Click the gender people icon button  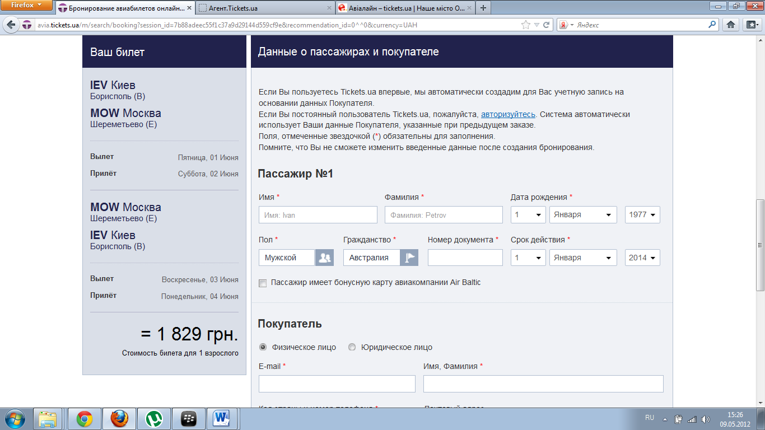point(325,258)
